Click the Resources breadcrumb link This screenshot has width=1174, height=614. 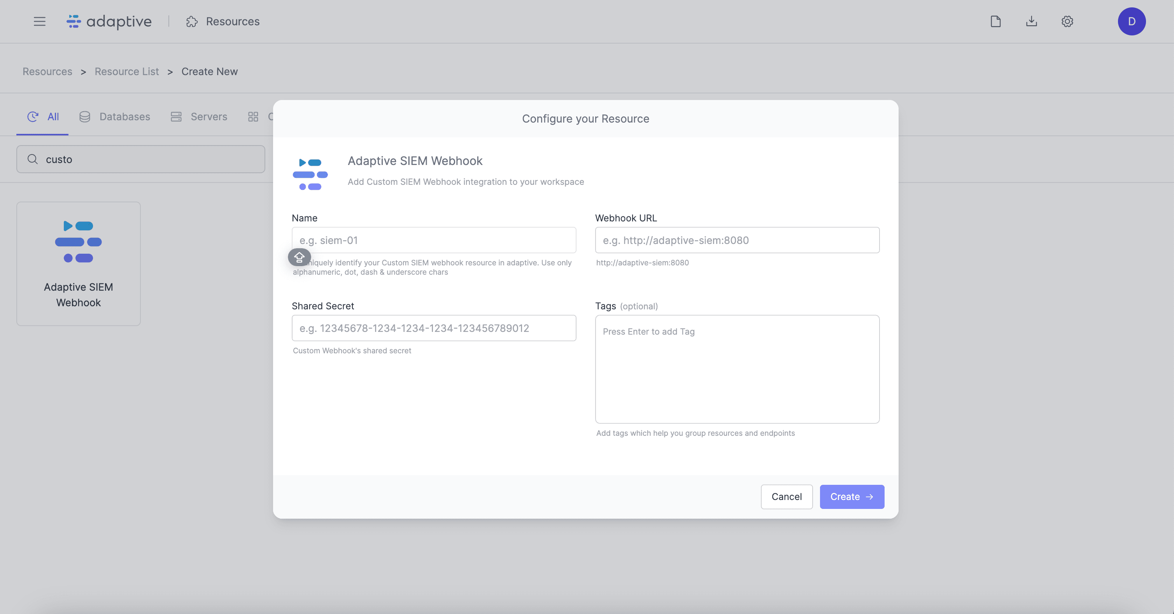(x=47, y=72)
